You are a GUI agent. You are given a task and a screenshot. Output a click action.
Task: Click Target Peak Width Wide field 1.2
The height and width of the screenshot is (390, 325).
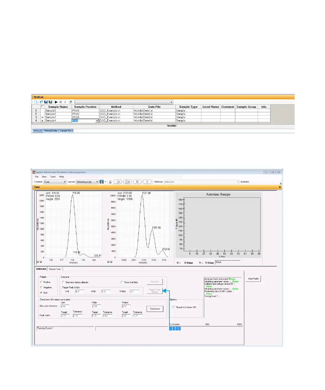(106, 291)
